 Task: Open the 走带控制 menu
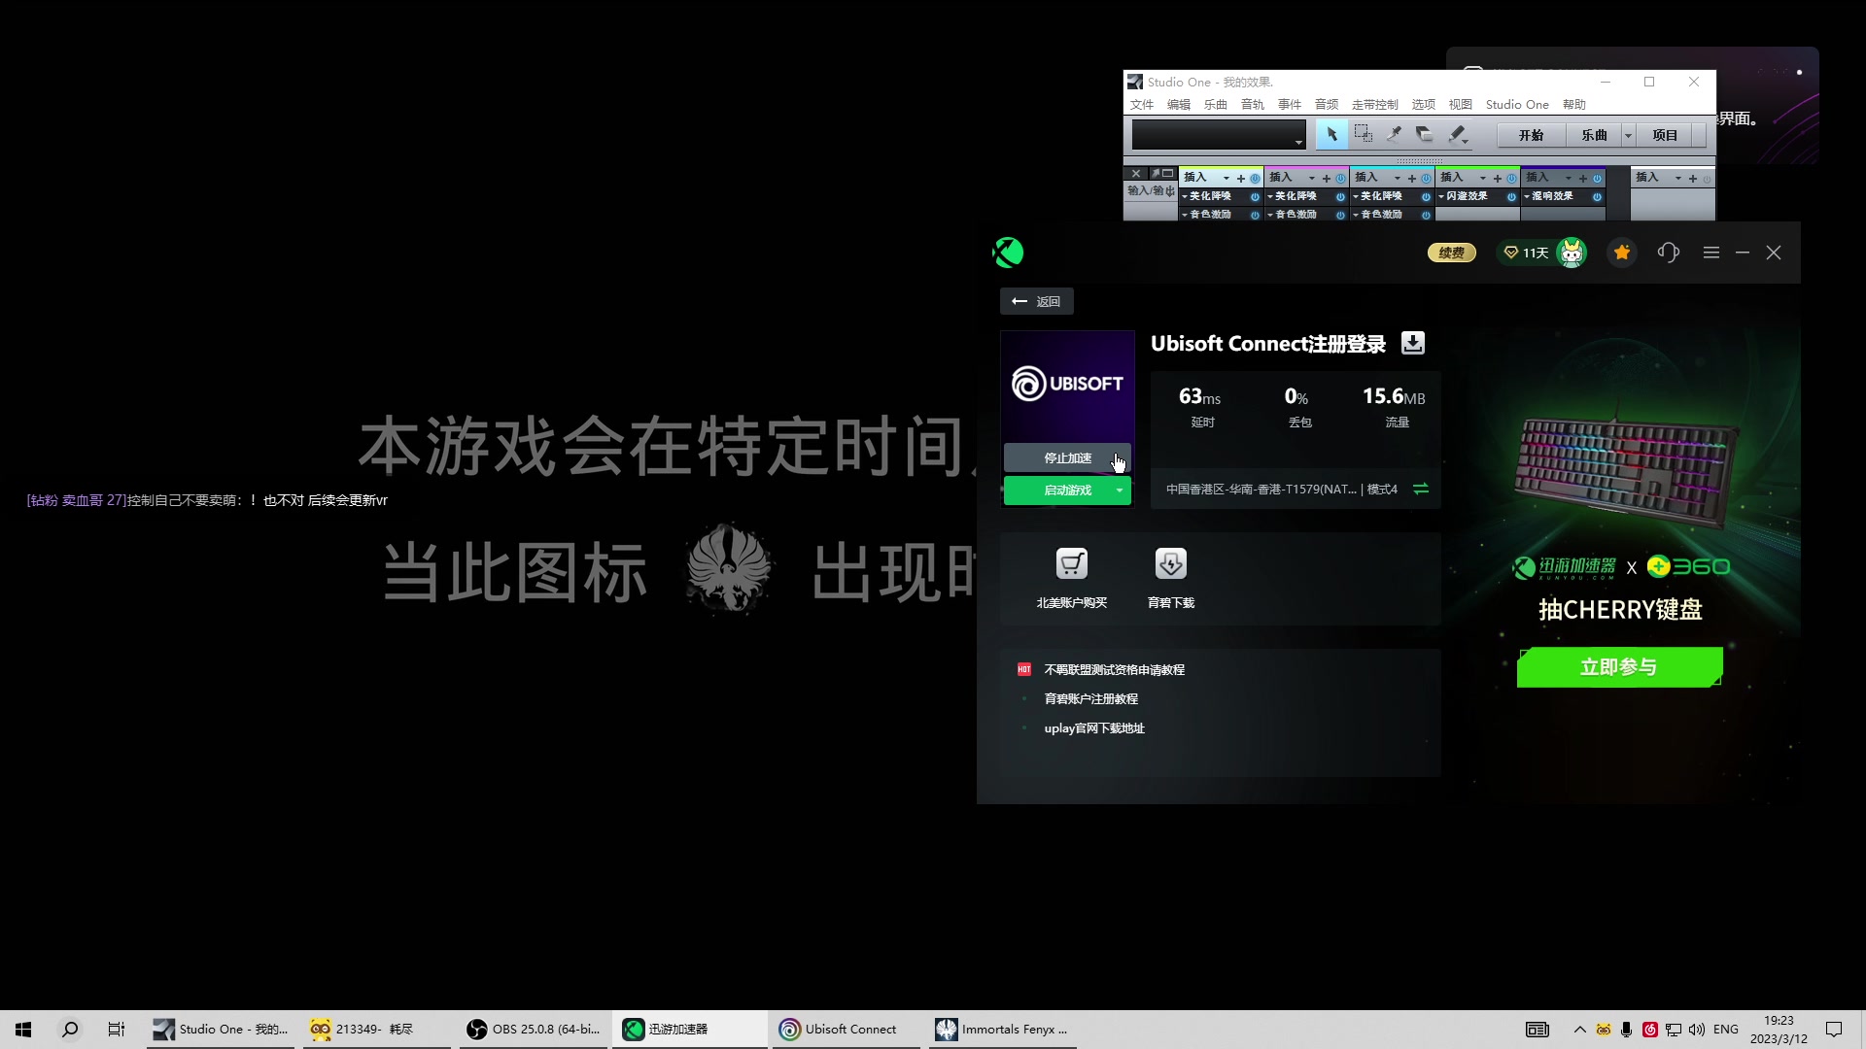[x=1375, y=105]
